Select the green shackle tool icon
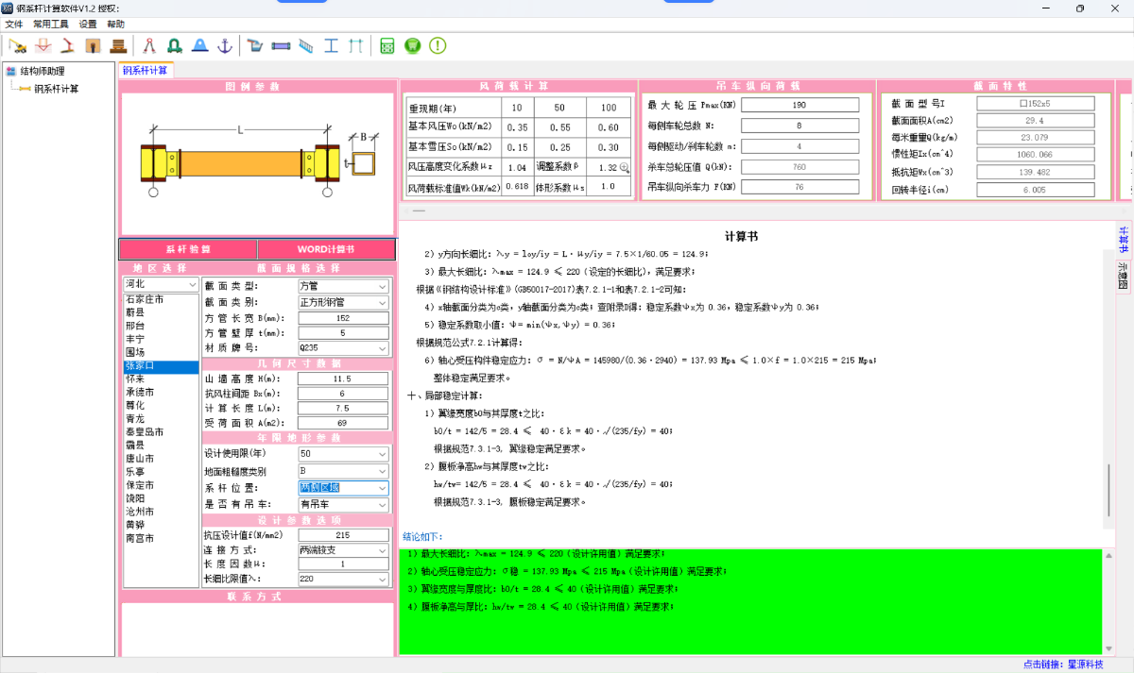 pyautogui.click(x=175, y=45)
